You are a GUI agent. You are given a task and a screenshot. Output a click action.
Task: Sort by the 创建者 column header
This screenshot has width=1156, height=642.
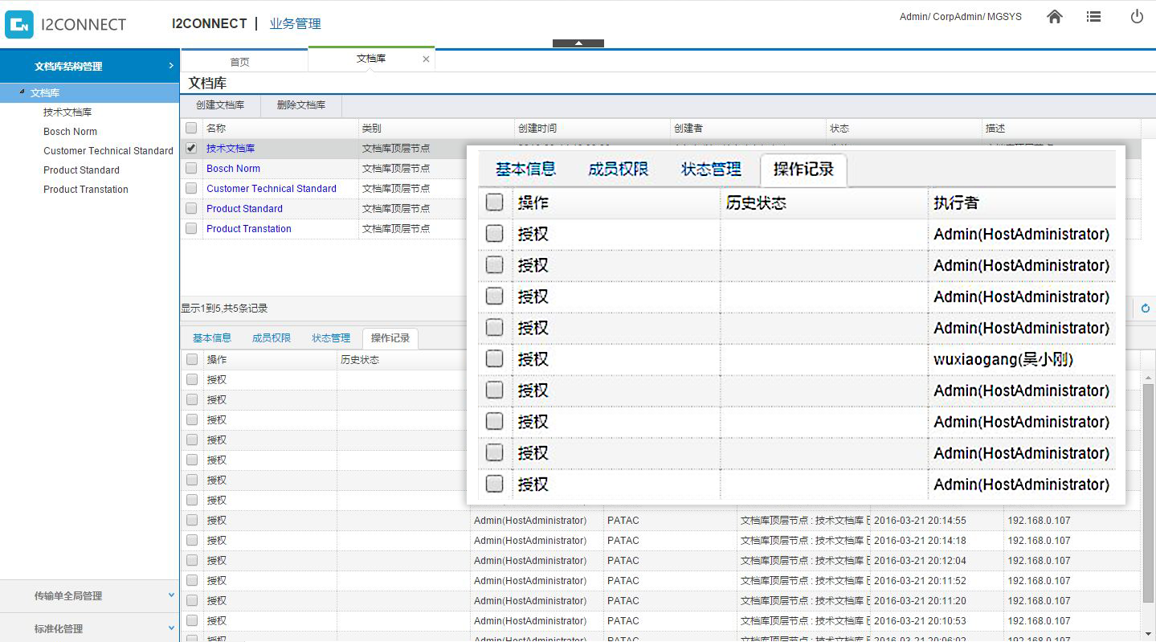(x=747, y=128)
